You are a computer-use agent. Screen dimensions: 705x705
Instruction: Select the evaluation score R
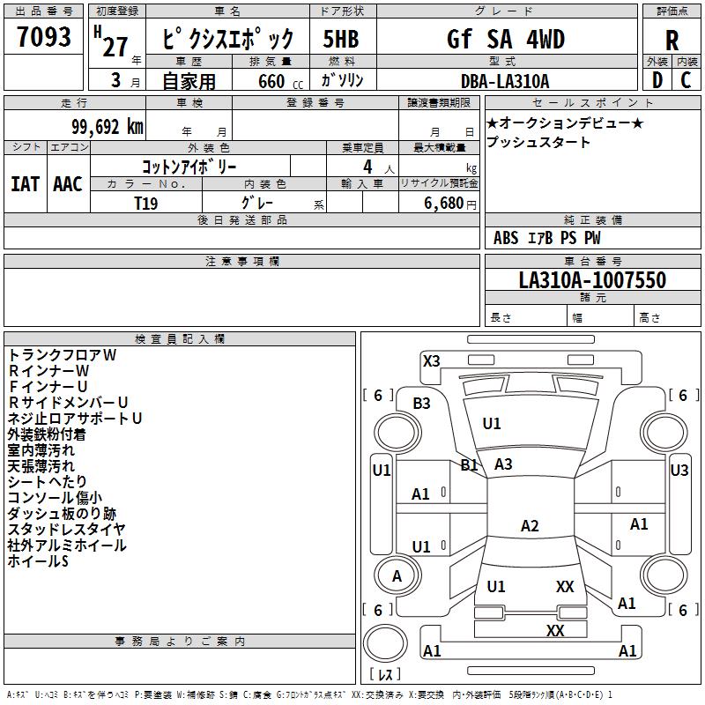tap(672, 40)
